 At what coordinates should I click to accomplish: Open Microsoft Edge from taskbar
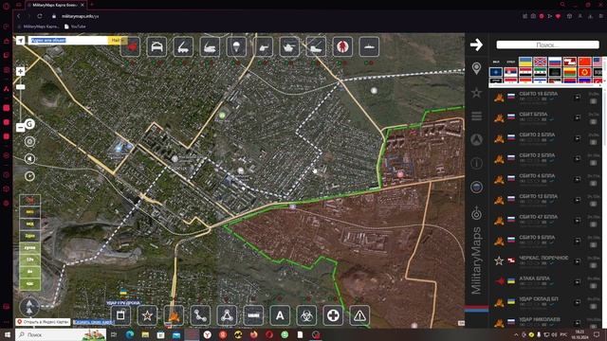tap(129, 334)
